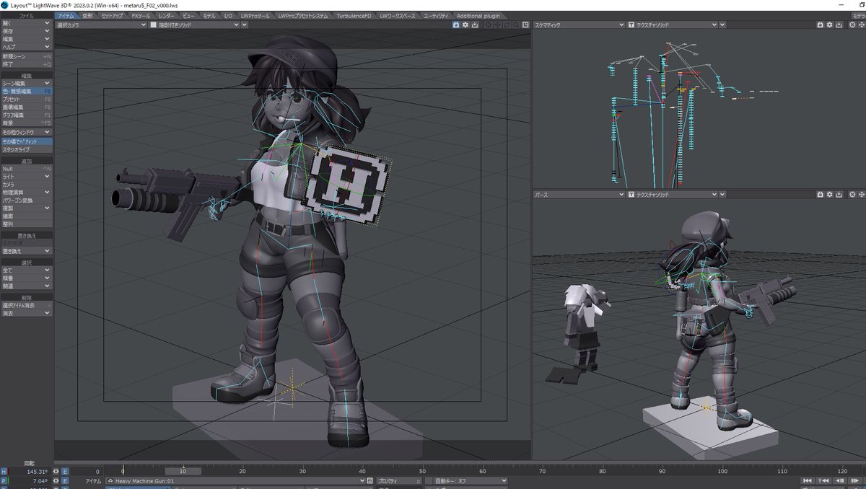Click the 新規シーン new scene button
The image size is (866, 489).
[26, 56]
